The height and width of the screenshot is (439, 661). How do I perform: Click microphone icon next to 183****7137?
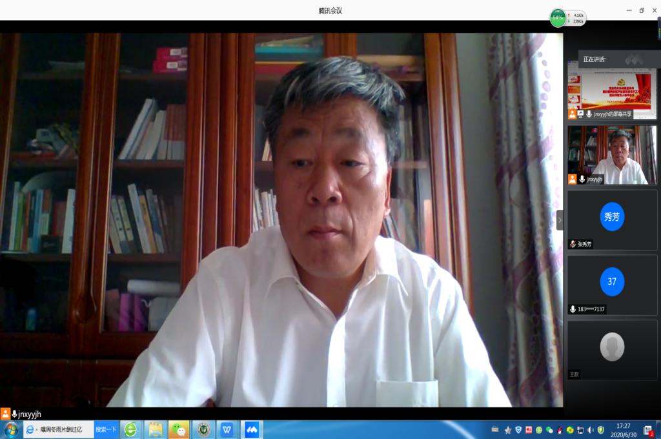coord(573,309)
